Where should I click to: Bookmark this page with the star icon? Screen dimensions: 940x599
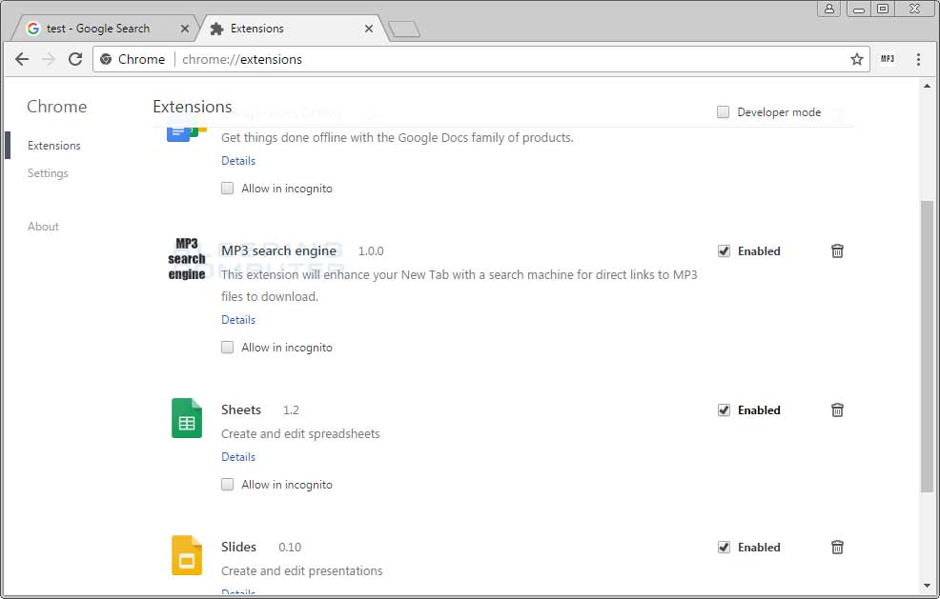[x=857, y=59]
